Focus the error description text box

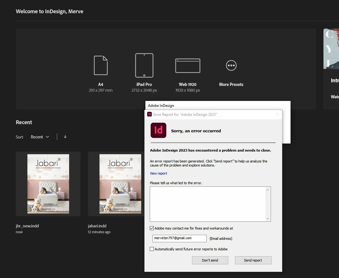coord(208,204)
